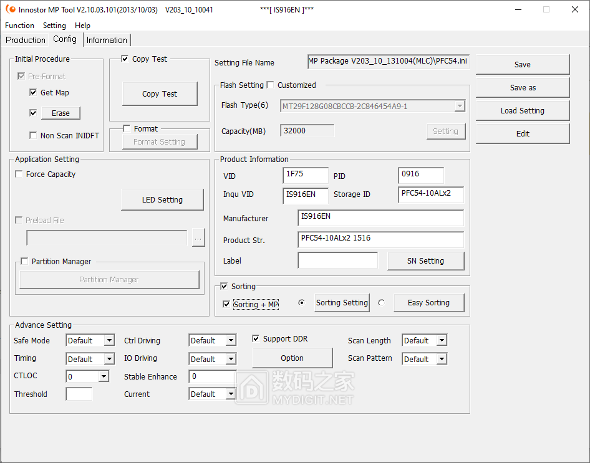Close the Innostor MP Tool window
590x463 pixels.
575,9
